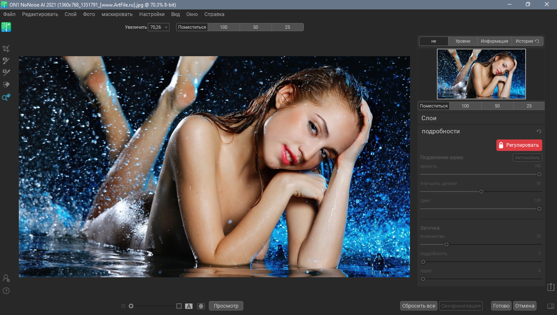Click the Готово button
557x315 pixels.
click(x=501, y=306)
